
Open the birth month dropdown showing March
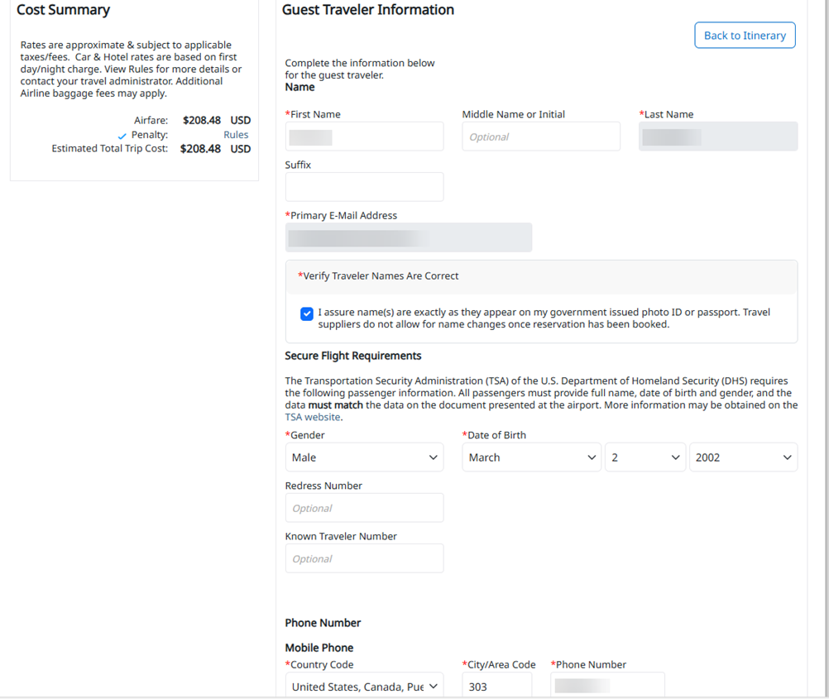[x=530, y=457]
